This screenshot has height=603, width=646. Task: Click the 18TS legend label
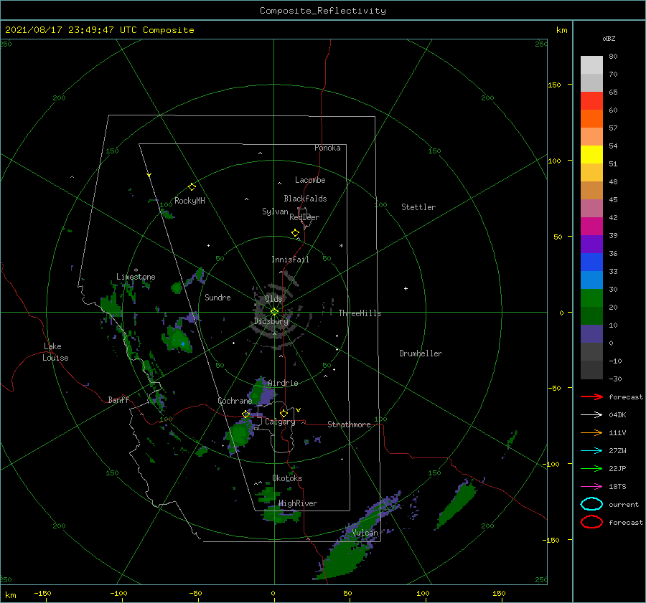pos(617,487)
